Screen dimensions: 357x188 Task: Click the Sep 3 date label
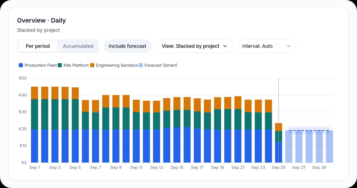coord(55,168)
